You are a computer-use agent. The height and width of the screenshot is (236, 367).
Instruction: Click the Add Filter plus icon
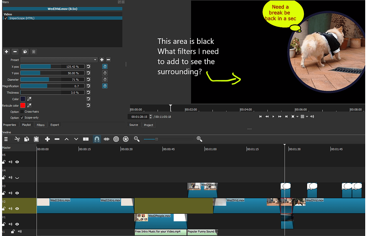point(6,52)
